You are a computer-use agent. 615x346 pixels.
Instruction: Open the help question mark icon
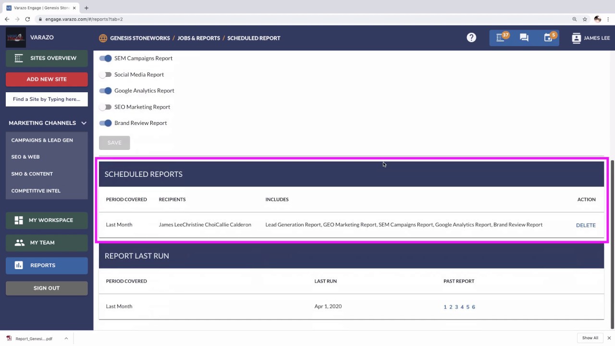[x=471, y=37]
